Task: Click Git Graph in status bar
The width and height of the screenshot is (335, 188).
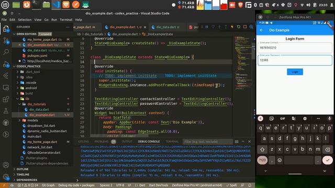Action: coord(48,185)
